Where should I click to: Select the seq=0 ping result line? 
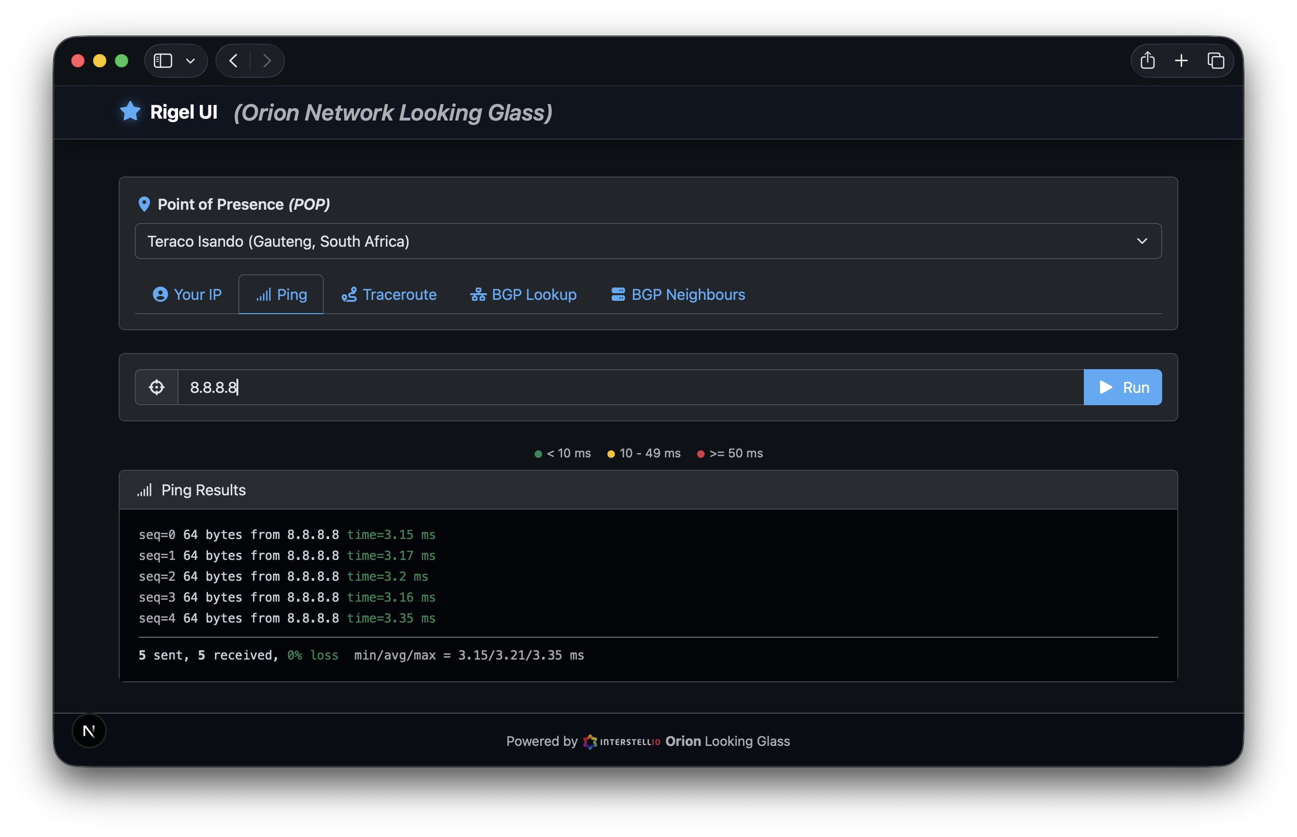[287, 535]
